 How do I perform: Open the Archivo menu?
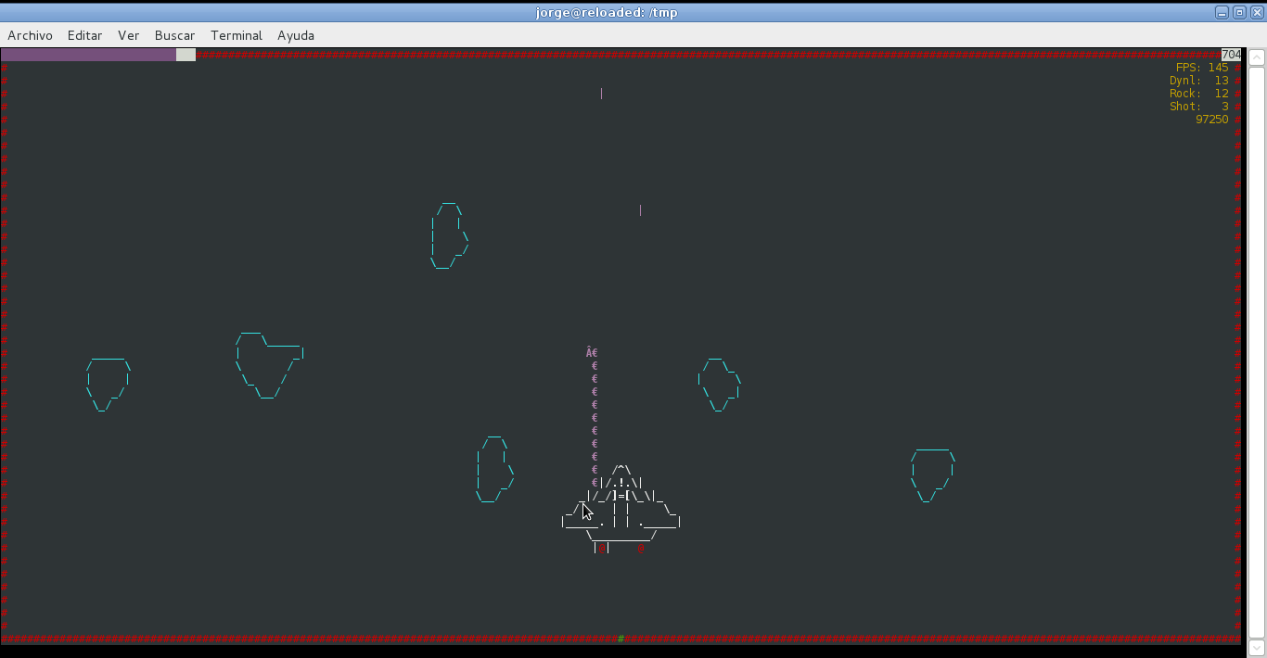[30, 35]
